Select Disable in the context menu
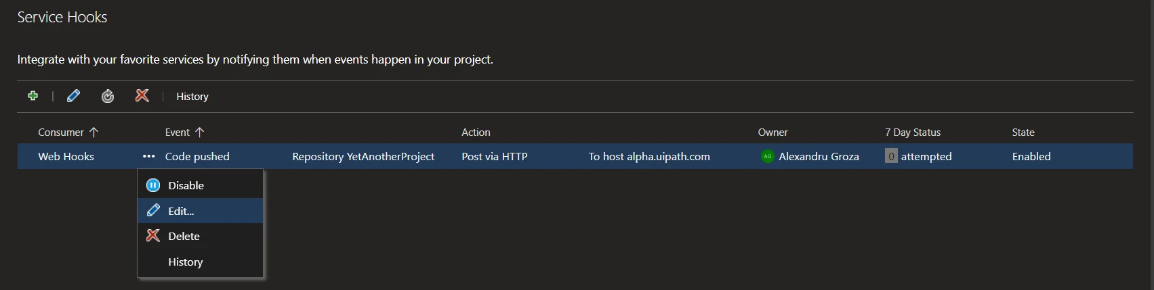Image resolution: width=1154 pixels, height=290 pixels. pos(186,185)
